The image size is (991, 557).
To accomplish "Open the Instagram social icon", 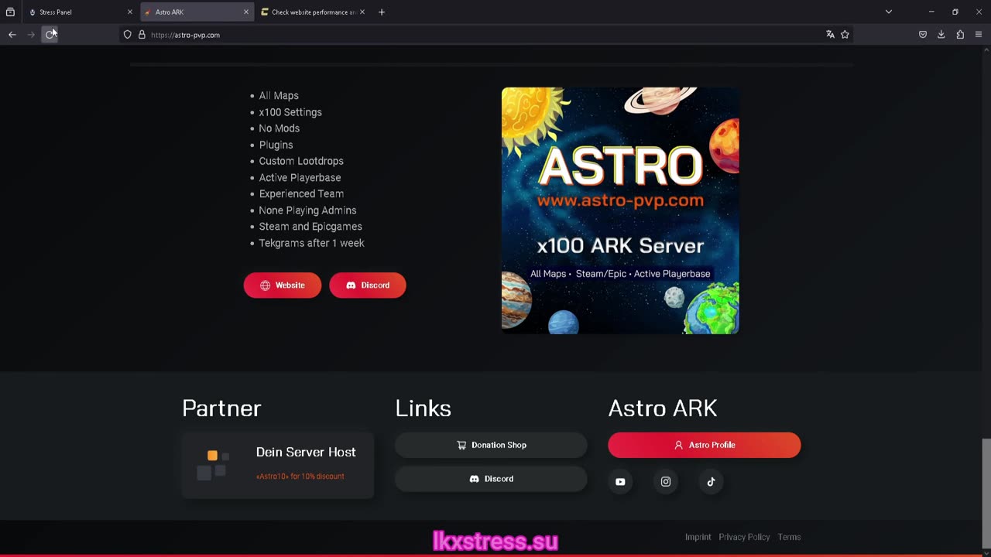I will click(x=666, y=481).
